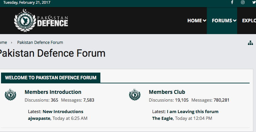Expand the FORUMS menu chevron
256x132 pixels.
click(235, 21)
